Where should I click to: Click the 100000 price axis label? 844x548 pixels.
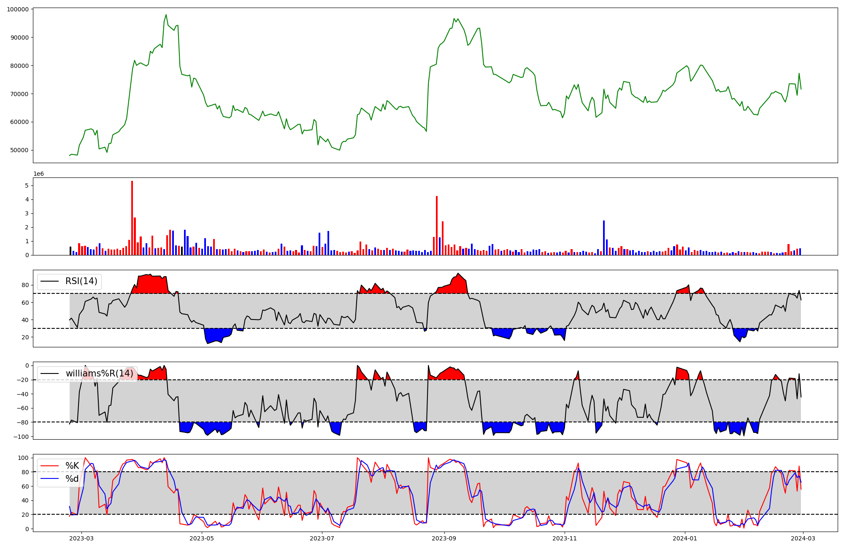18,9
